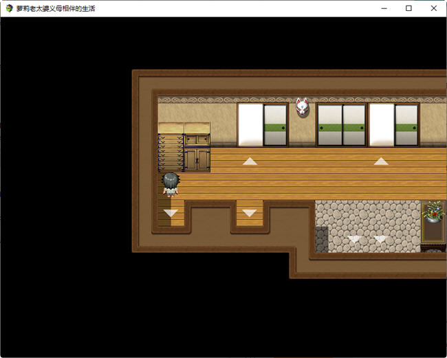Click the right down arrow on stone floor
The width and height of the screenshot is (447, 358).
380,240
